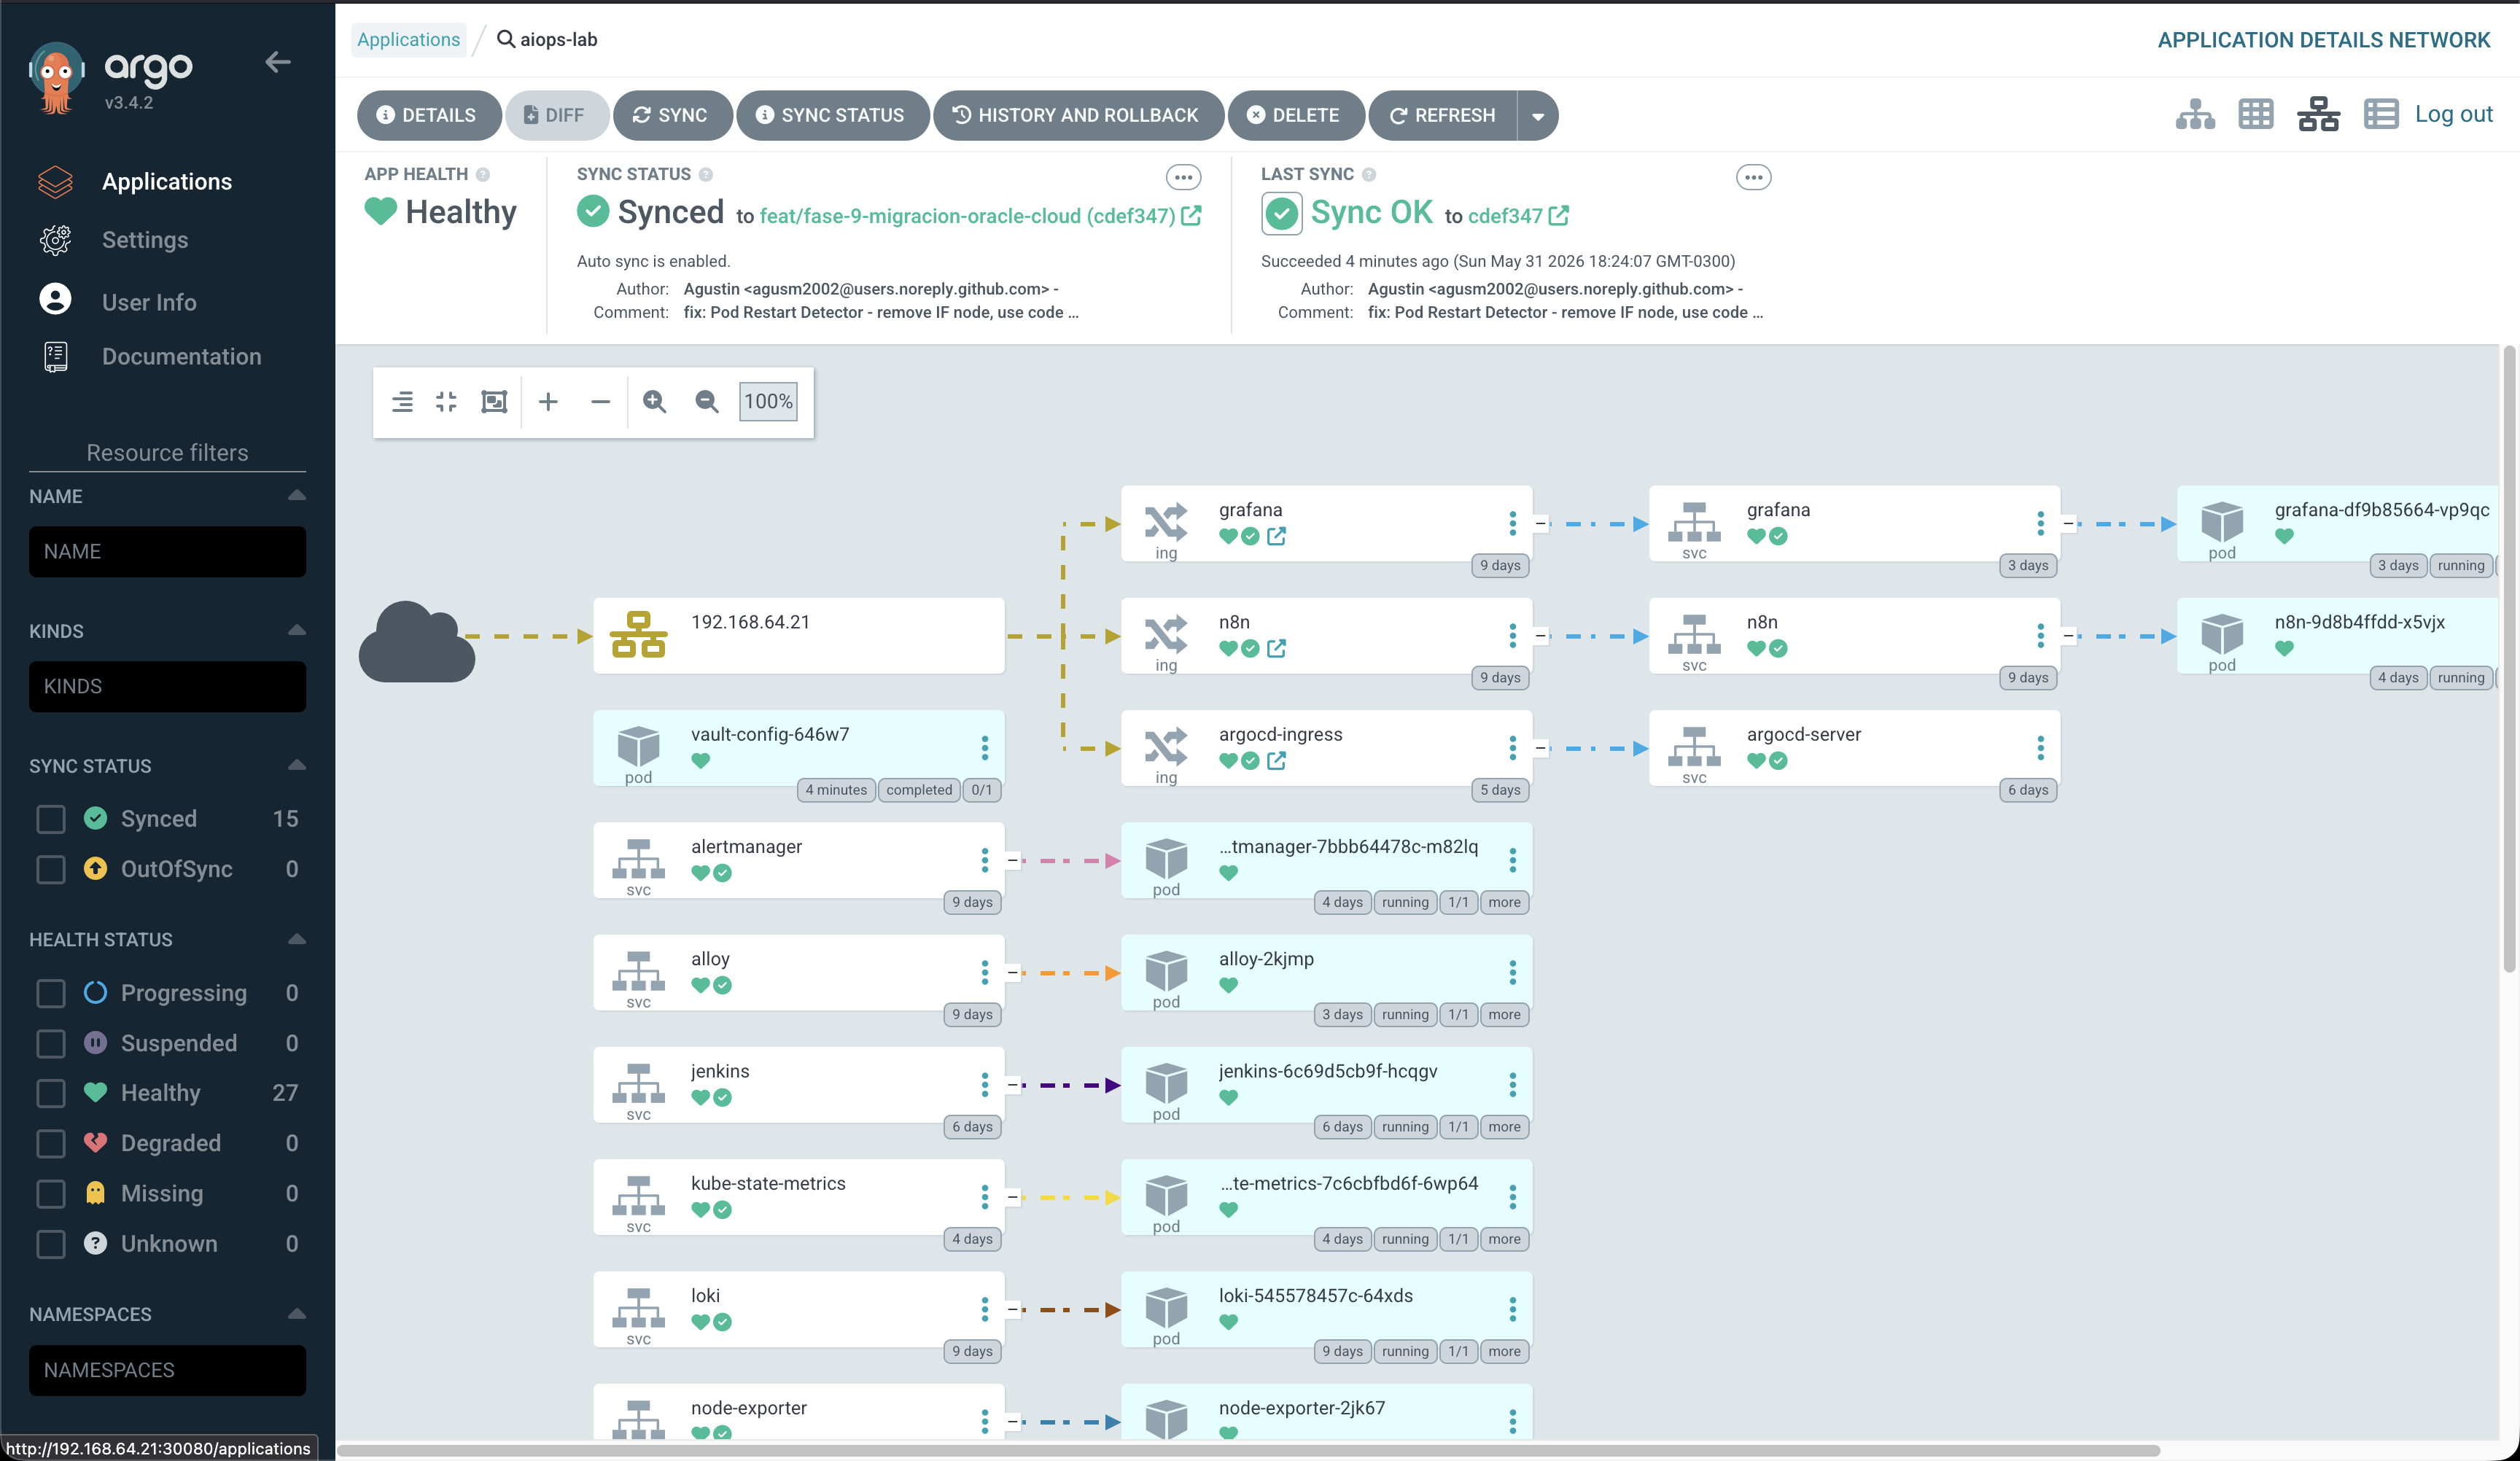Click the zoom out magnifier icon
The width and height of the screenshot is (2520, 1461).
[706, 401]
